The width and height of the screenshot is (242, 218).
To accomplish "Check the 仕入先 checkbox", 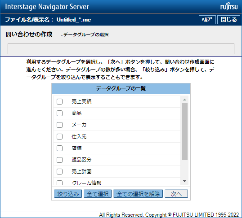I will pyautogui.click(x=59, y=136).
